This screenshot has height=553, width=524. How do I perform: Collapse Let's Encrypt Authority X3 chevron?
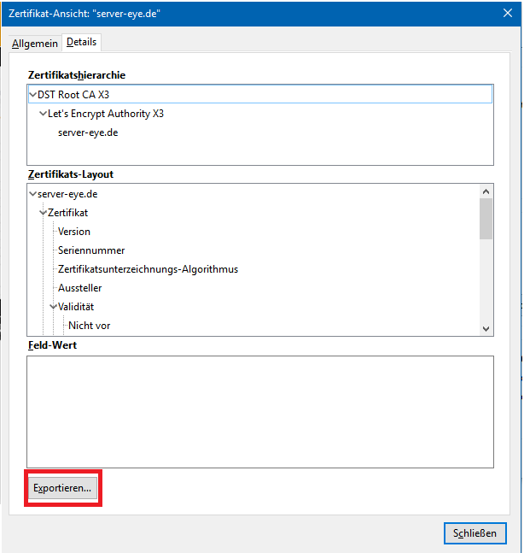click(x=43, y=114)
